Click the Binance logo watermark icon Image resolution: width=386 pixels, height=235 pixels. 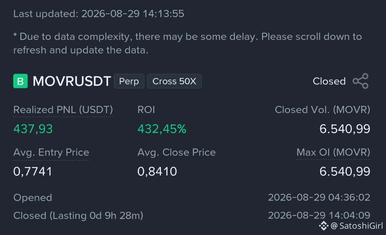pos(324,226)
